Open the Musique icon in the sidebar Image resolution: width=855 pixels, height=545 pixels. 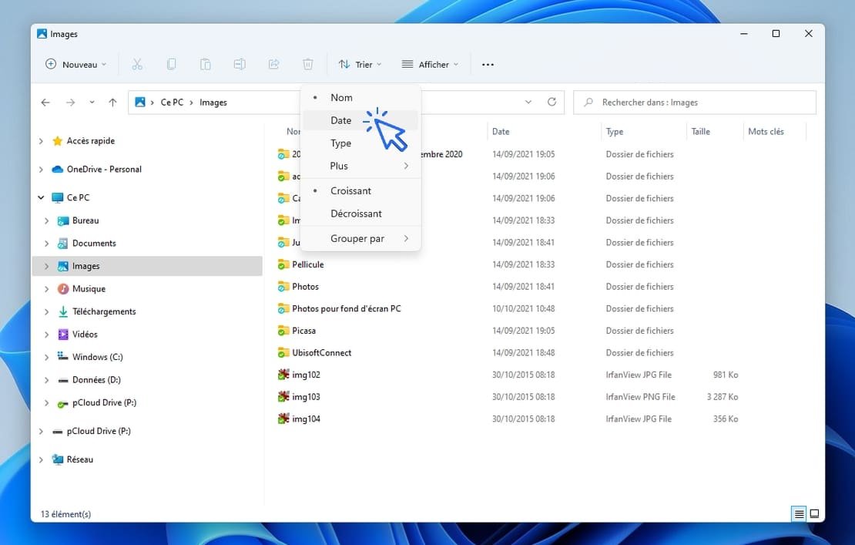63,288
